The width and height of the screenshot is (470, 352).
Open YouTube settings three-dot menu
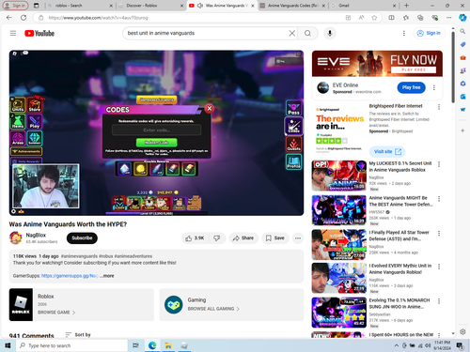pos(403,33)
